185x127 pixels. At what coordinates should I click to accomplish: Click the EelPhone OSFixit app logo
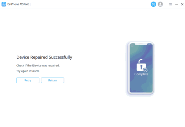pyautogui.click(x=4, y=4)
